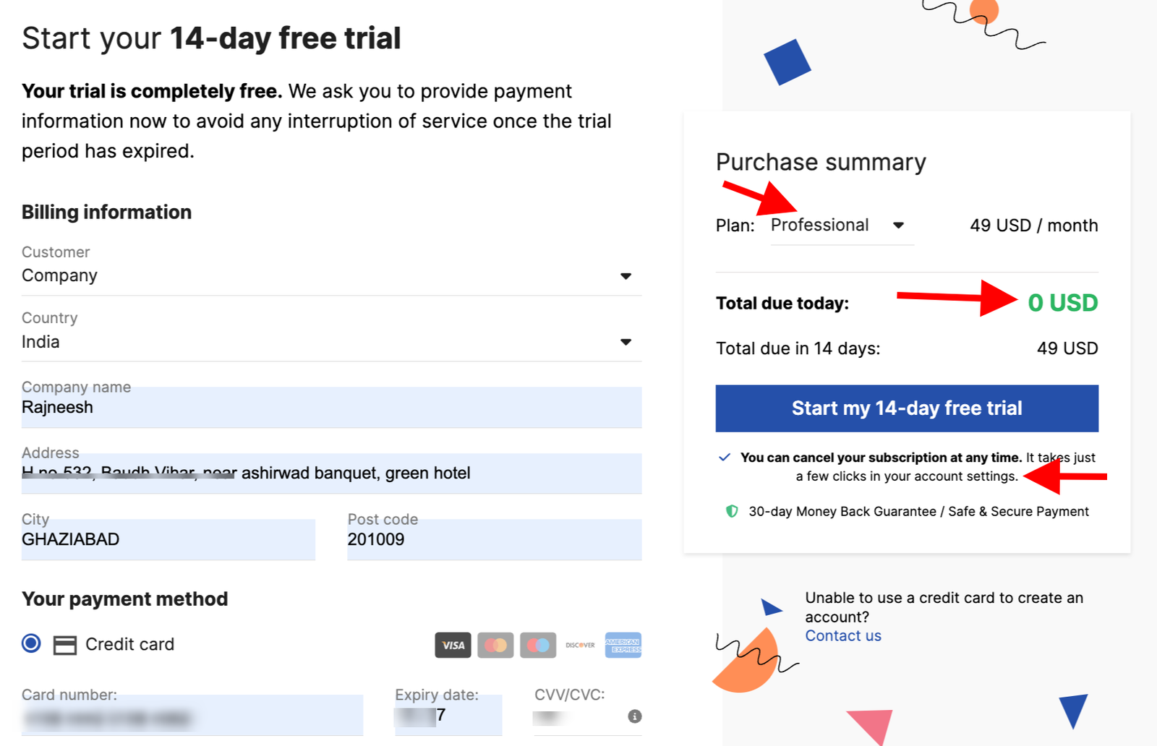The image size is (1157, 746).
Task: Select the Credit card radio button
Action: point(31,643)
